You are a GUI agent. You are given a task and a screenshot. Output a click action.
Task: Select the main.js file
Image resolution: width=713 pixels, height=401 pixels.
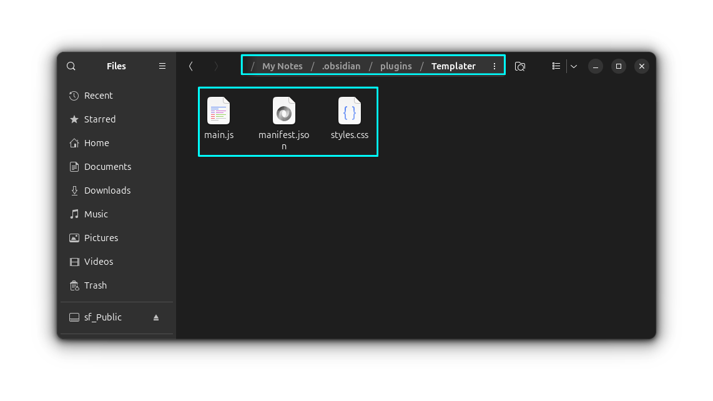[219, 111]
